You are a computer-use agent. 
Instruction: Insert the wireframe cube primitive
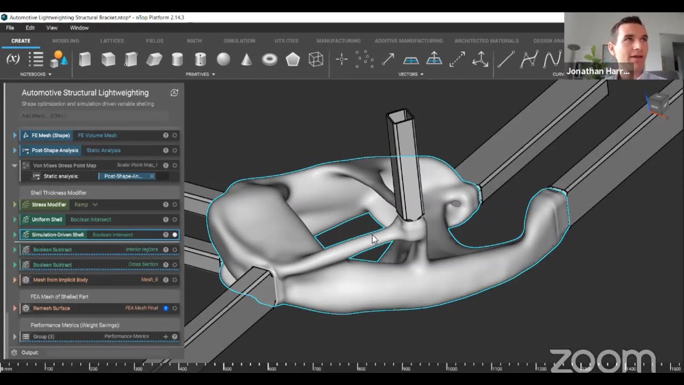316,59
